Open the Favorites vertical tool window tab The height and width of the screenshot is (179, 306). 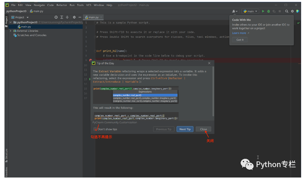6,172
